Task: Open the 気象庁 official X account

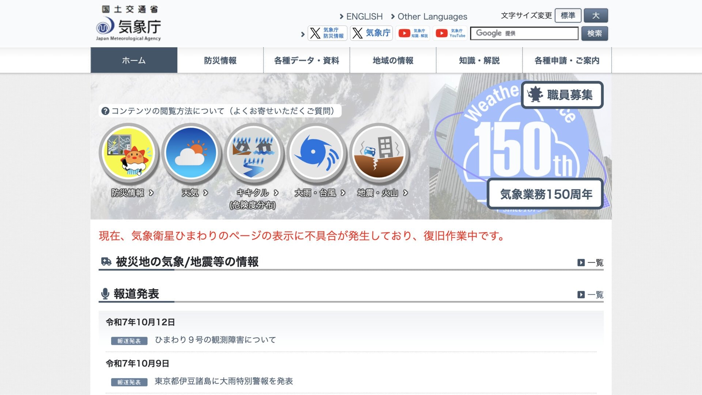Action: (x=371, y=33)
